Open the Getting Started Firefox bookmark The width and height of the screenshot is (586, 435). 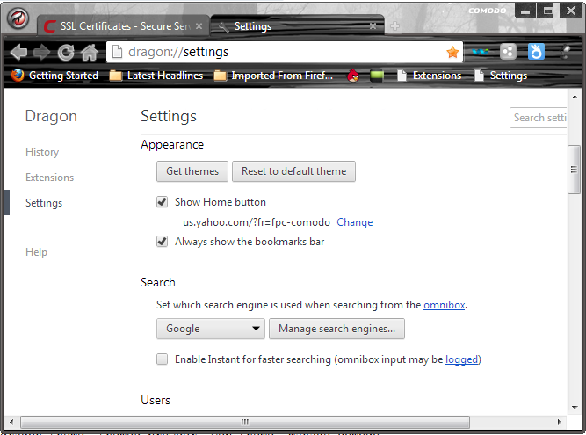pyautogui.click(x=54, y=76)
